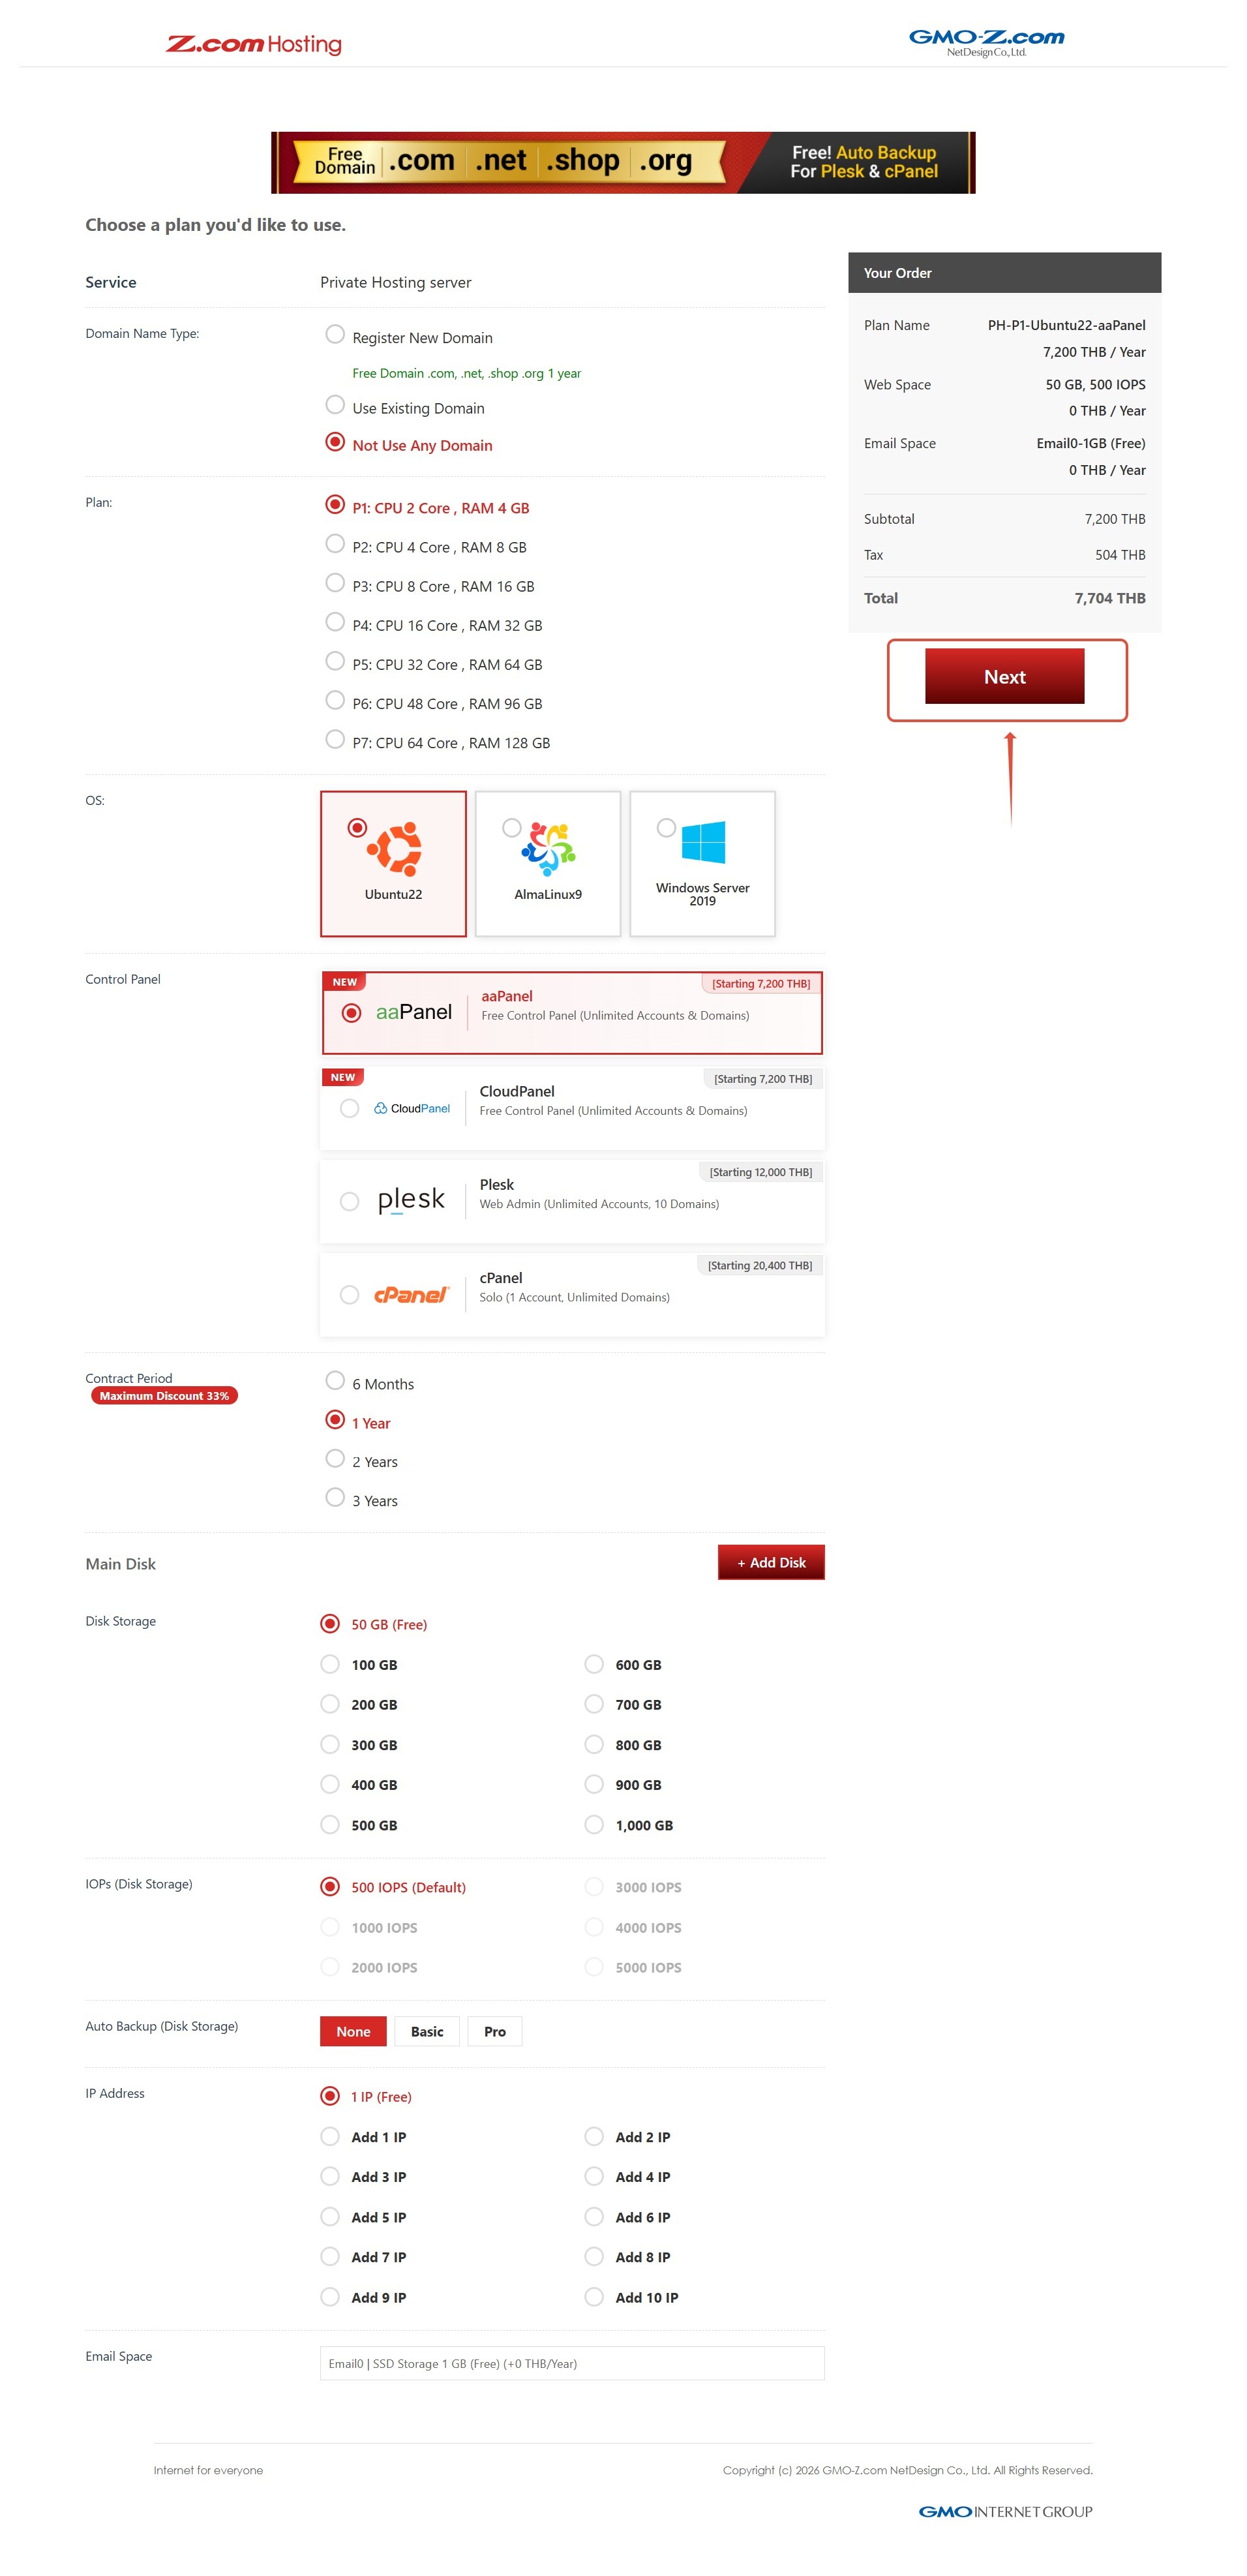Choose plan P3 CPU 8 Core
This screenshot has height=2576, width=1247.
[335, 583]
